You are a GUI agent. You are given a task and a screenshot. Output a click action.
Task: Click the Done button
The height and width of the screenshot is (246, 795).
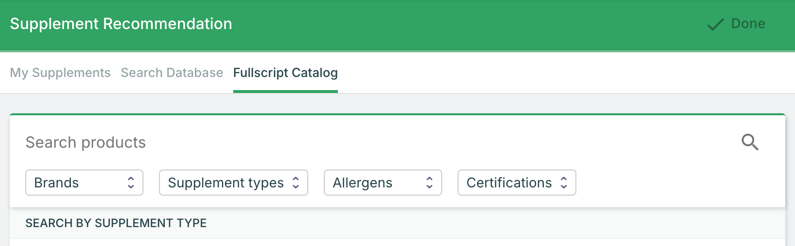[x=736, y=24]
